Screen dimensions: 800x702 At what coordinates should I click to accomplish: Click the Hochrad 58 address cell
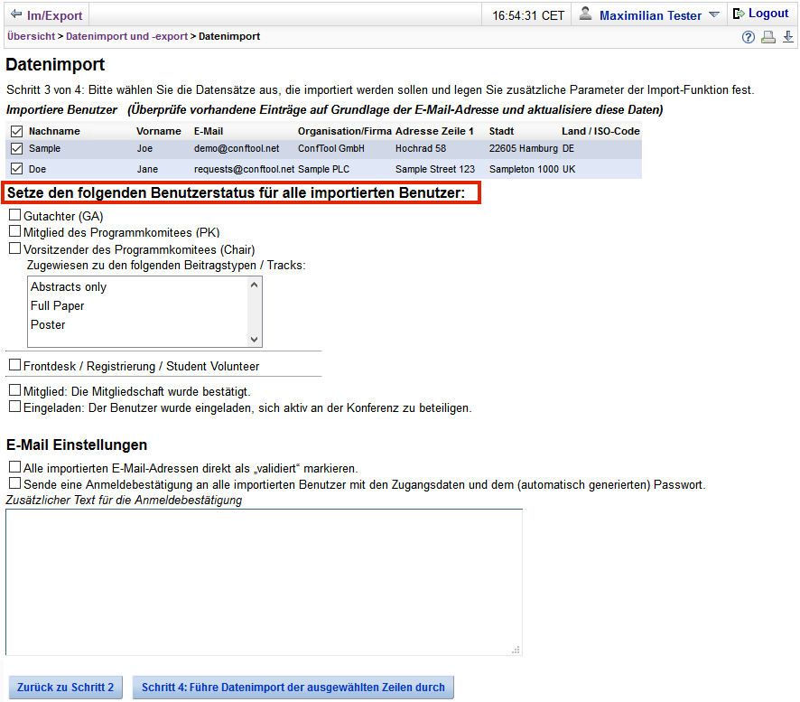pyautogui.click(x=421, y=148)
